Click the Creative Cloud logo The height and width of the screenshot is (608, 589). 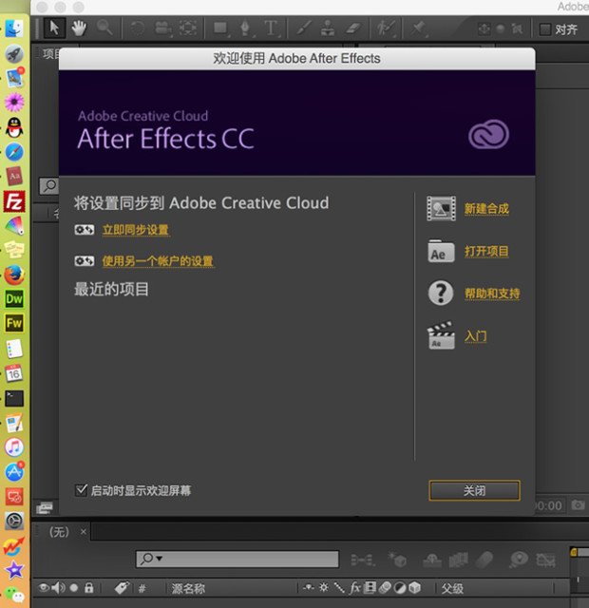[488, 134]
